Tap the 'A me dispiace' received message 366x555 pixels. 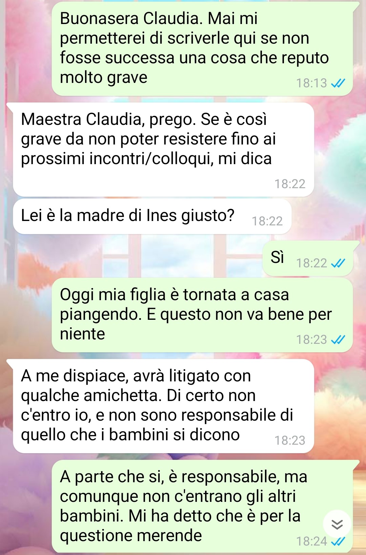(x=163, y=406)
